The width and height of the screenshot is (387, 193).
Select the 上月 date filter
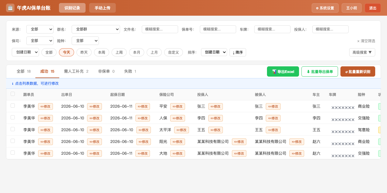pyautogui.click(x=154, y=52)
